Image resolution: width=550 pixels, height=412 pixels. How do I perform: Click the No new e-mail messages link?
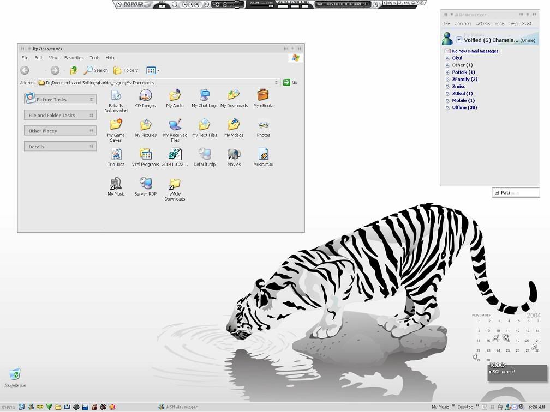click(x=475, y=51)
